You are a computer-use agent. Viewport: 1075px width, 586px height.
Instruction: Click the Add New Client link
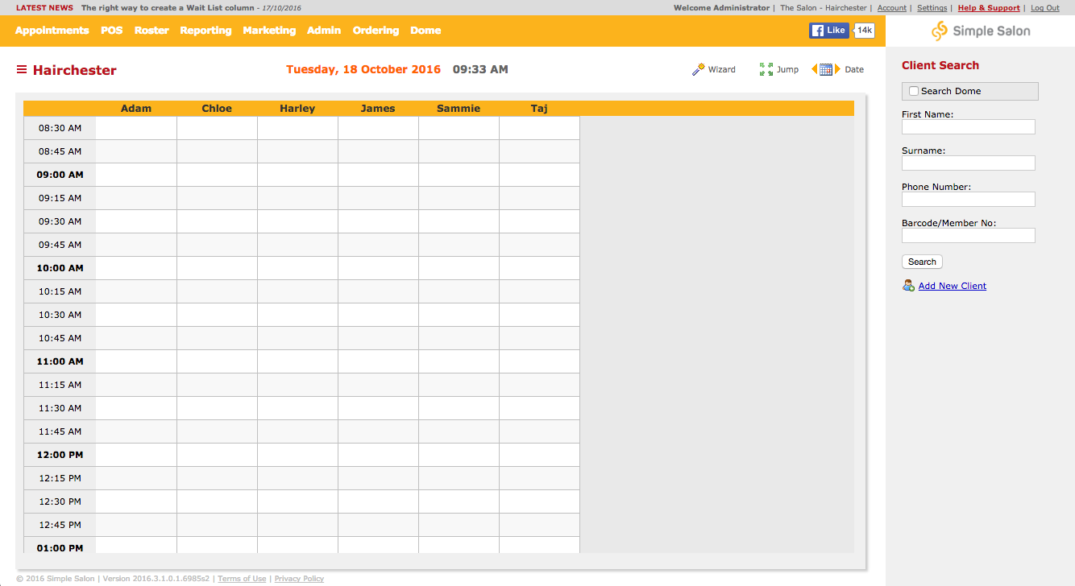click(953, 286)
